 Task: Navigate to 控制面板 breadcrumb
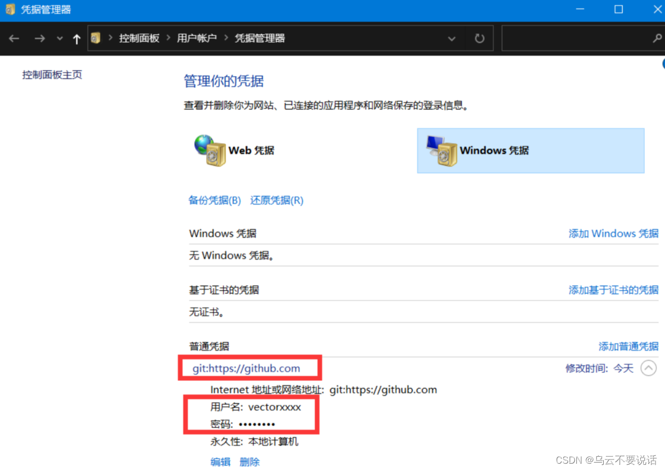pos(139,38)
